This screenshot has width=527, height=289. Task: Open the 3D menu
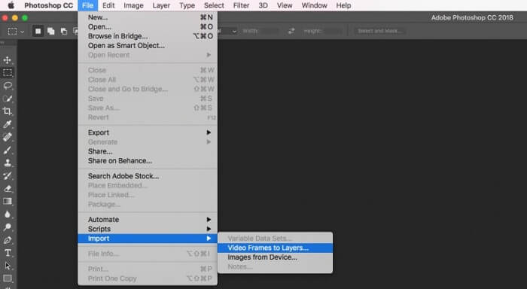point(263,5)
